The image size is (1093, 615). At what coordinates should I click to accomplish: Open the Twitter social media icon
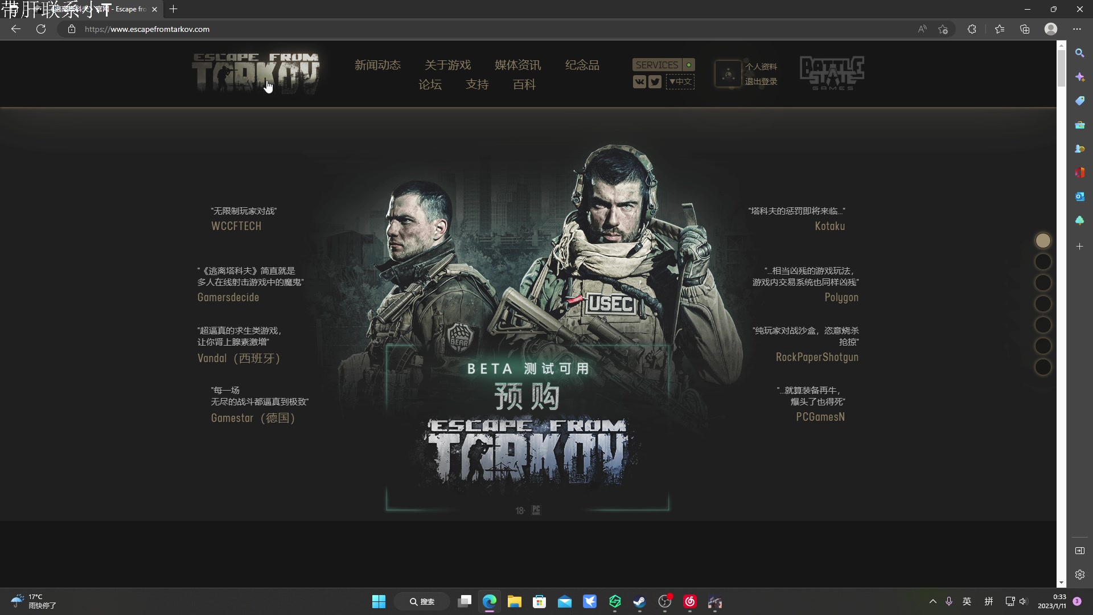point(655,82)
